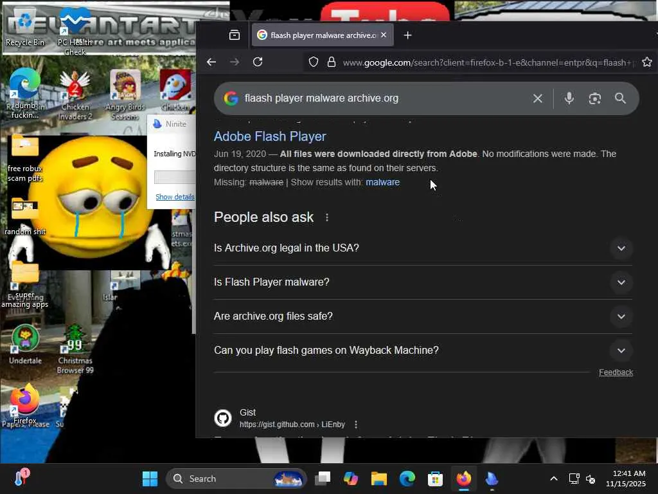
Task: Expand Is Flash Player malware question
Action: [x=423, y=282]
